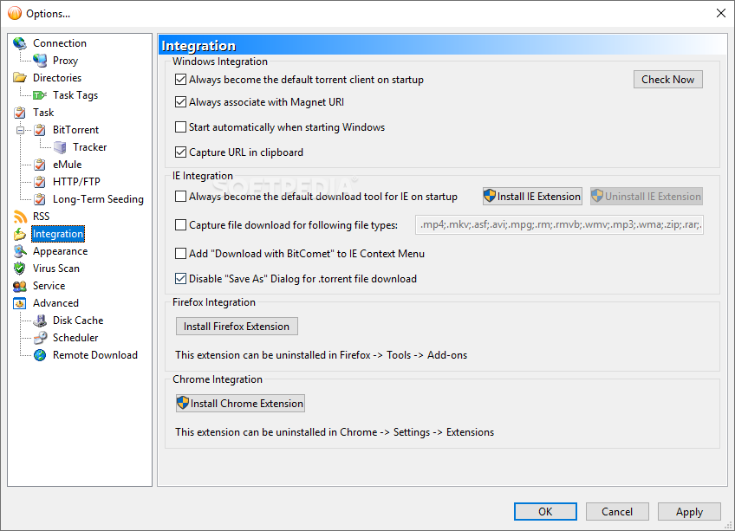The height and width of the screenshot is (531, 735).
Task: Enable default download tool for IE checkbox
Action: pyautogui.click(x=180, y=197)
